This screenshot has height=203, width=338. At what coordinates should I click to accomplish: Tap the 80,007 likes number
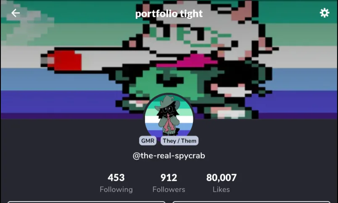click(x=222, y=177)
